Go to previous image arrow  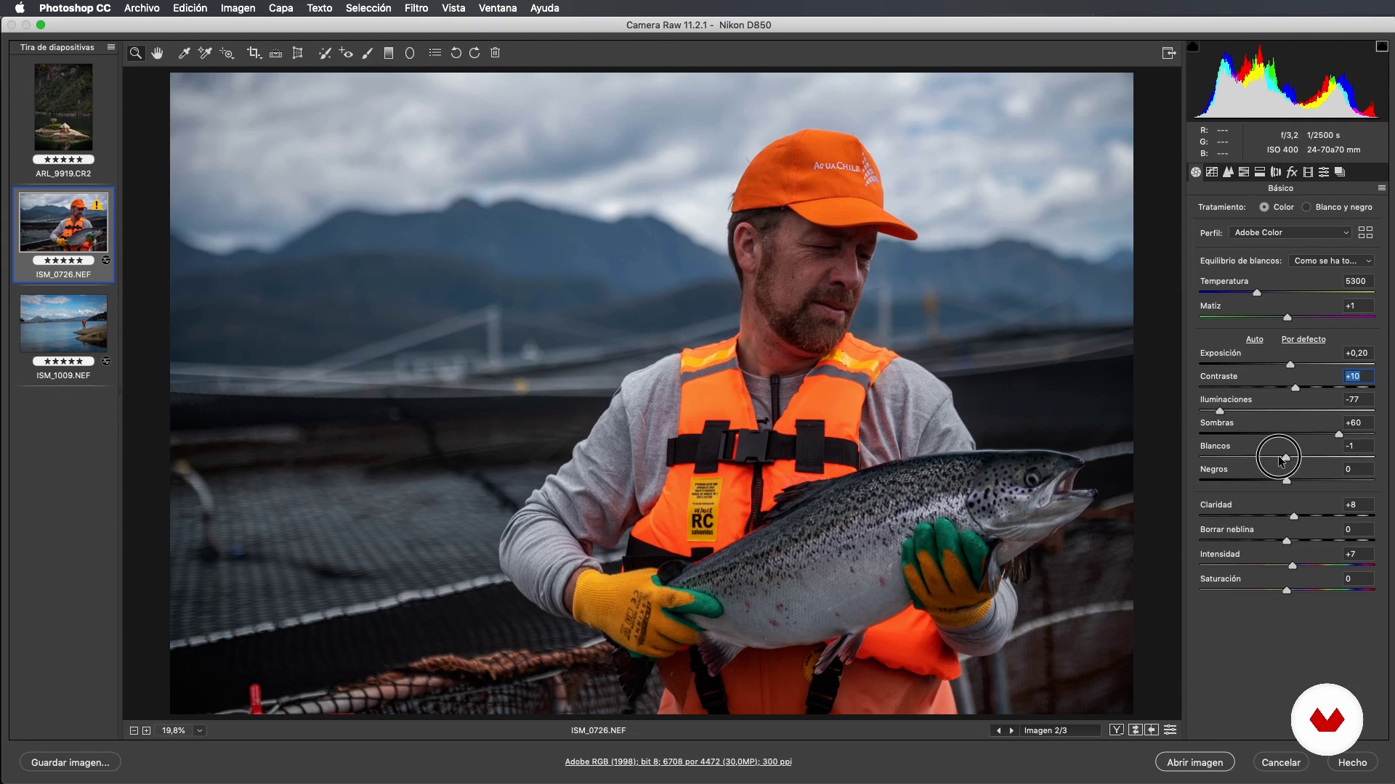[x=998, y=730]
